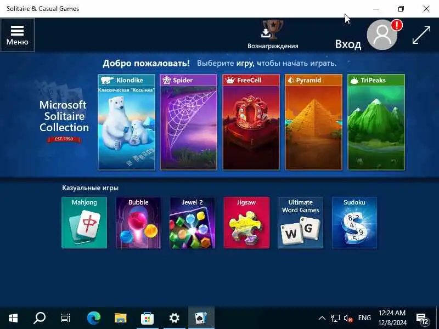Image resolution: width=439 pixels, height=329 pixels.
Task: Open clock and date flyout
Action: coord(392,318)
